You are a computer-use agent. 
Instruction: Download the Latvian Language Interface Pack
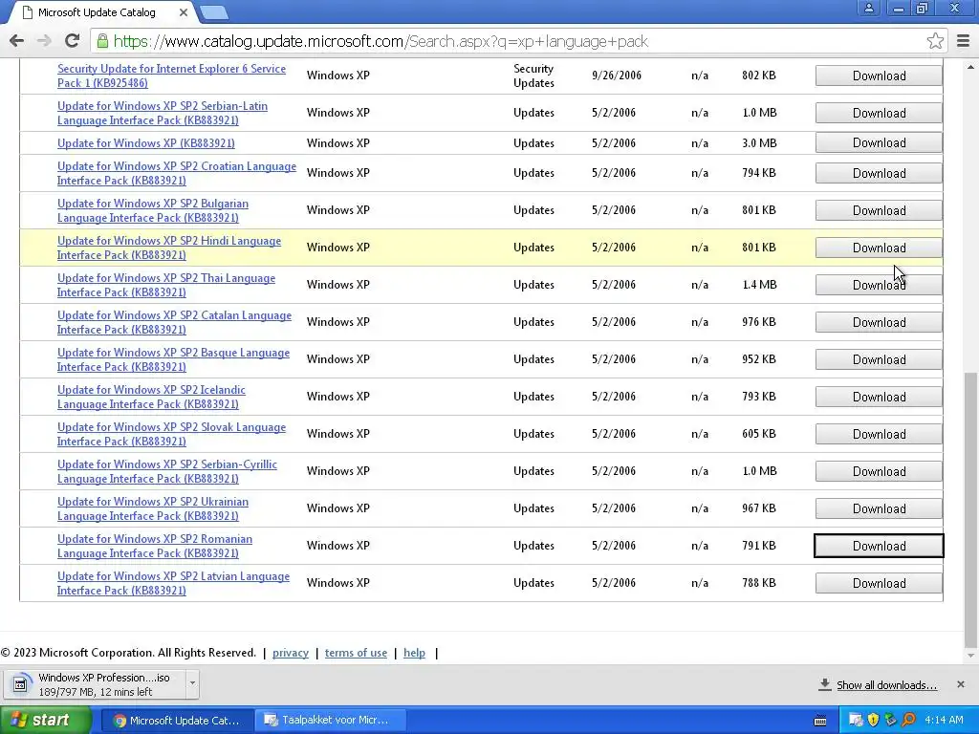pyautogui.click(x=879, y=584)
